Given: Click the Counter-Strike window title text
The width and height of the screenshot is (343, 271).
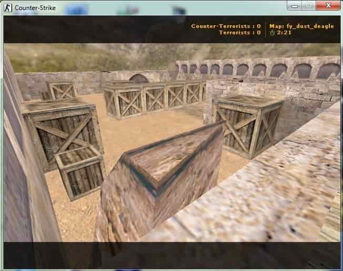Looking at the screenshot, I should coord(35,8).
